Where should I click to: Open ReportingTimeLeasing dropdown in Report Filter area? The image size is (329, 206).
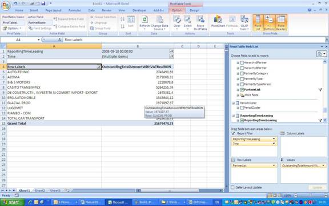tap(274, 139)
